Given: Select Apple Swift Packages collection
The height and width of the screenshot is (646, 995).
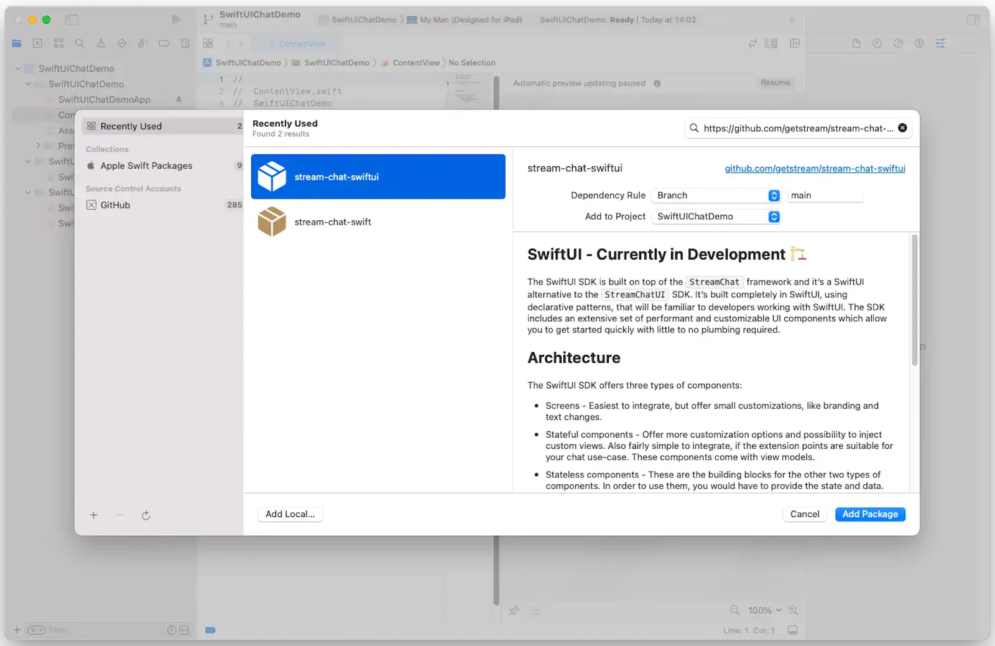Looking at the screenshot, I should (162, 166).
